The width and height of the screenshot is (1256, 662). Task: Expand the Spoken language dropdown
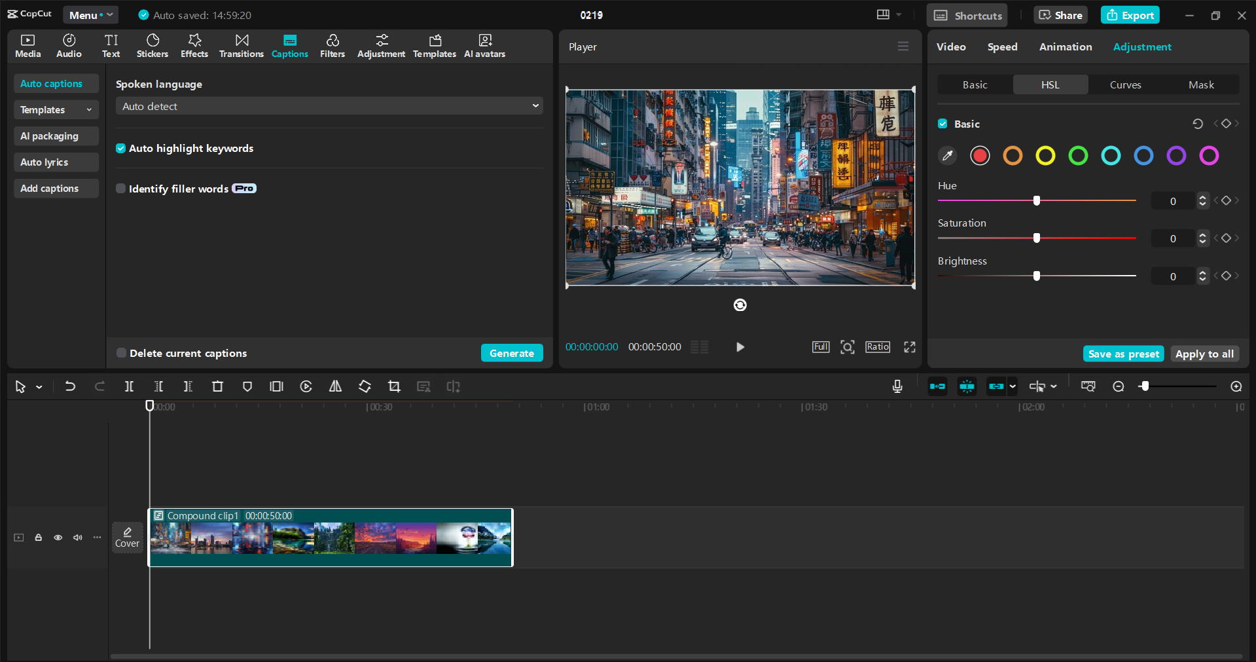[329, 106]
